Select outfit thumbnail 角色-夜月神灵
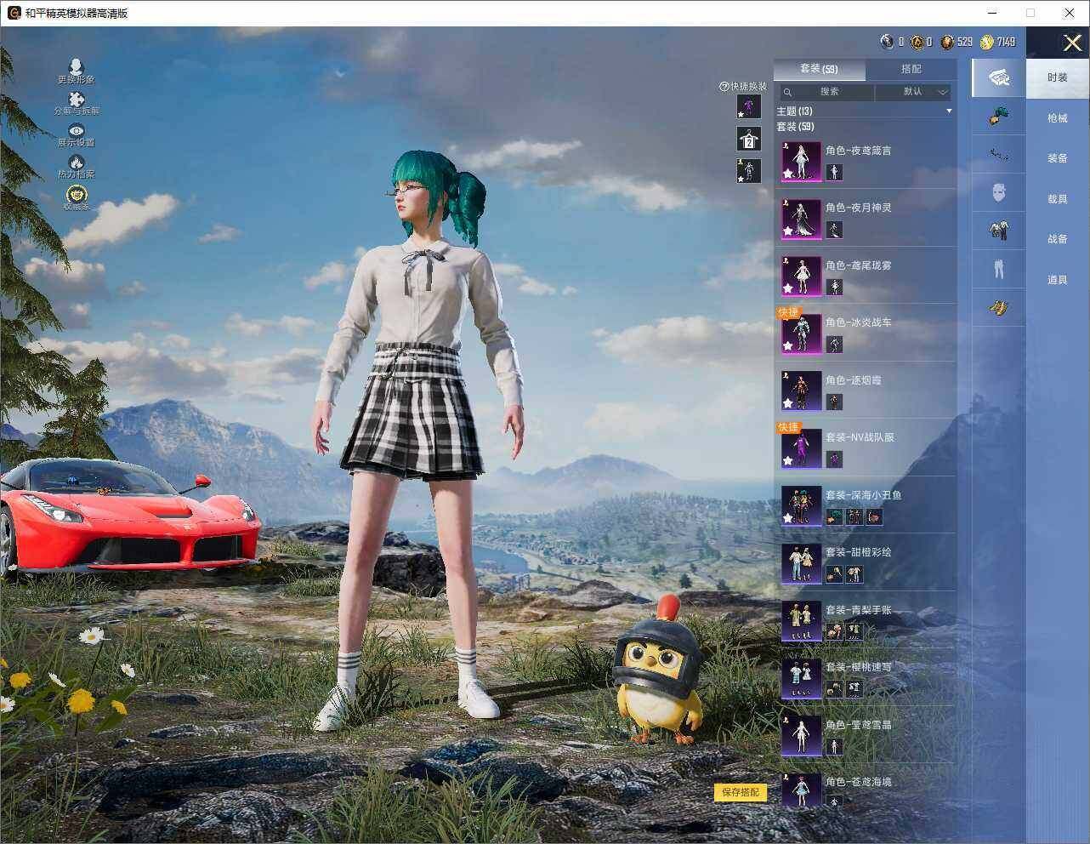Viewport: 1090px width, 844px height. pos(801,219)
